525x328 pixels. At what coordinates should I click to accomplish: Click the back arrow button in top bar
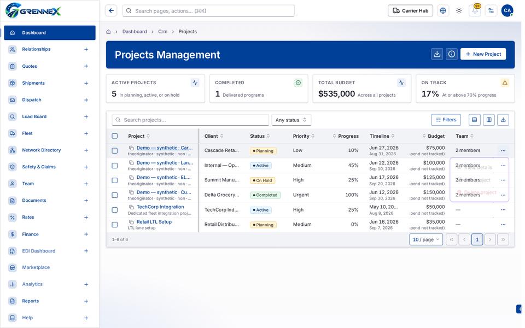[x=111, y=11]
